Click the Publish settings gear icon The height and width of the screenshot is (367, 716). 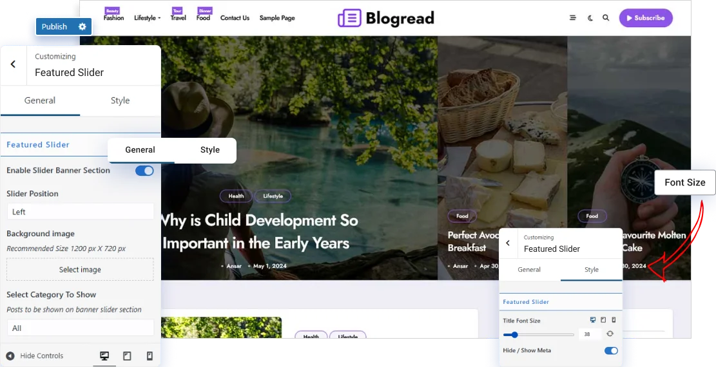pos(82,26)
